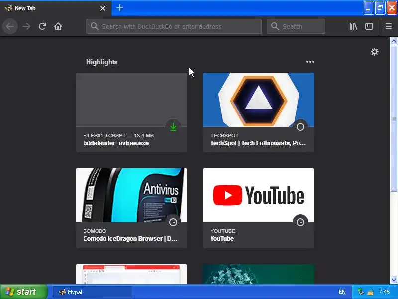Image resolution: width=398 pixels, height=299 pixels.
Task: Open the teal virus image thumbnail
Action: pyautogui.click(x=259, y=274)
